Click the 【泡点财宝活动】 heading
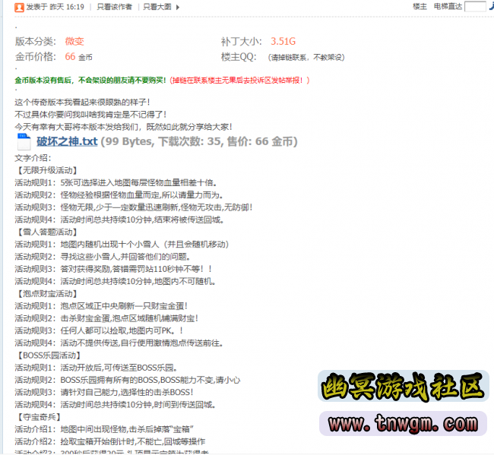Viewport: 494px width, 455px height. [46, 294]
